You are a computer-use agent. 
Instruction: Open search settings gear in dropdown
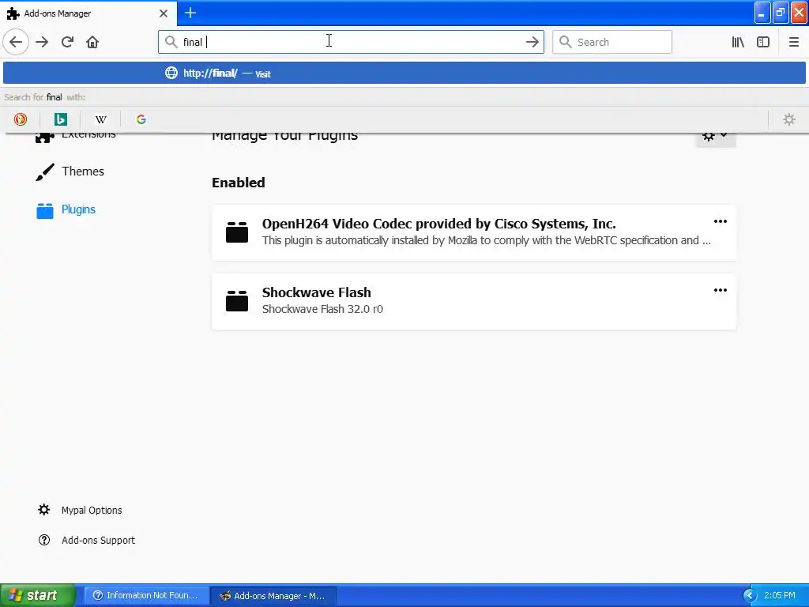789,119
